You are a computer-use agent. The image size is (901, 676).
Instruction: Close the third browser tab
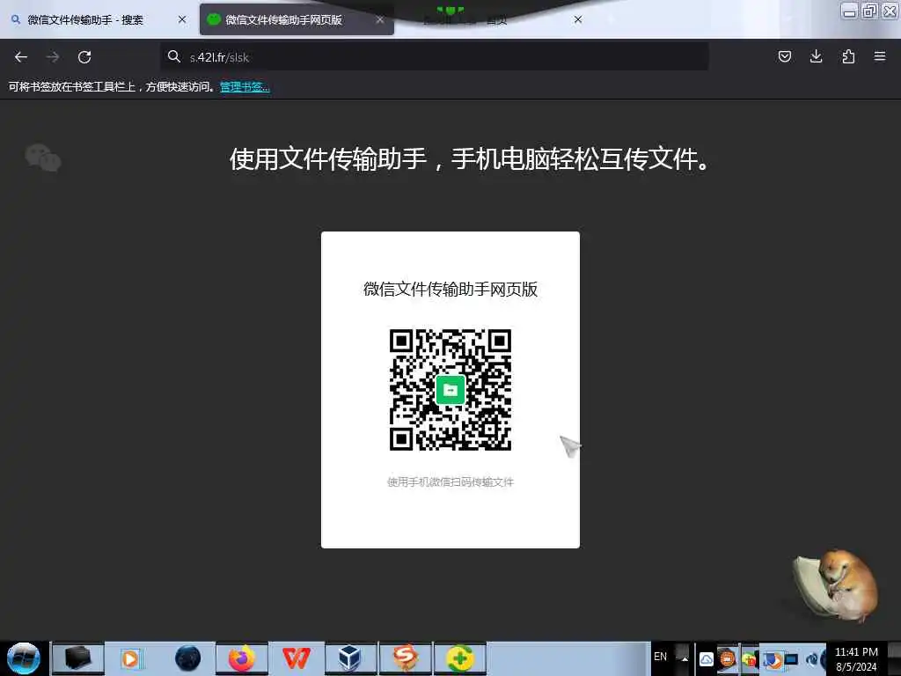578,19
